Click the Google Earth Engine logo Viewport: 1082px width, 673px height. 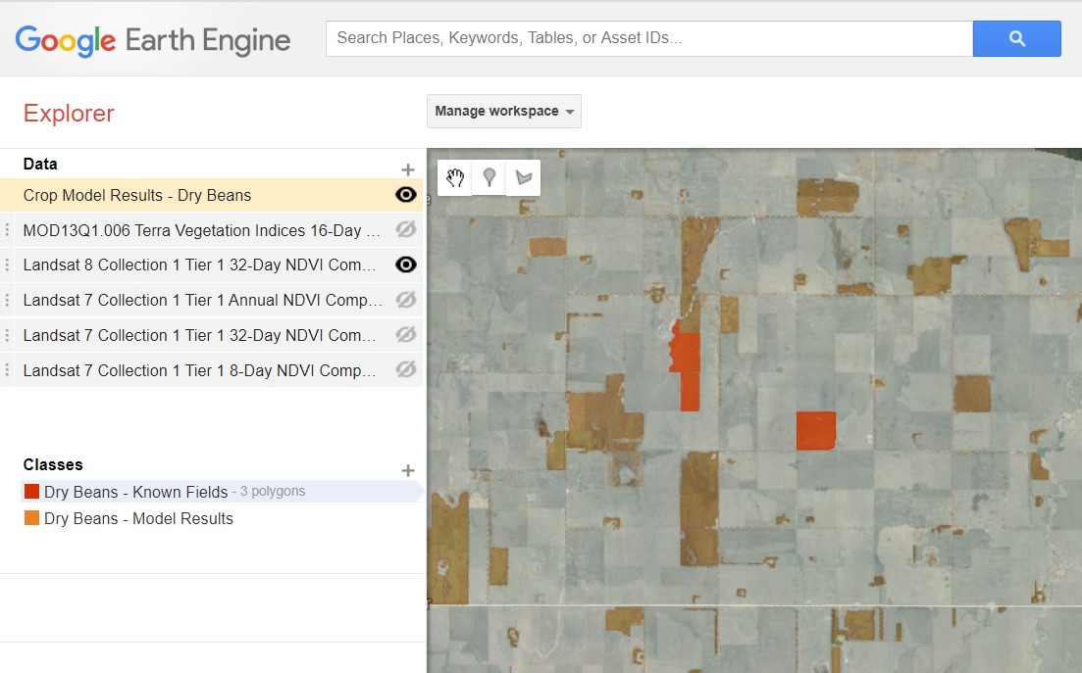click(153, 40)
